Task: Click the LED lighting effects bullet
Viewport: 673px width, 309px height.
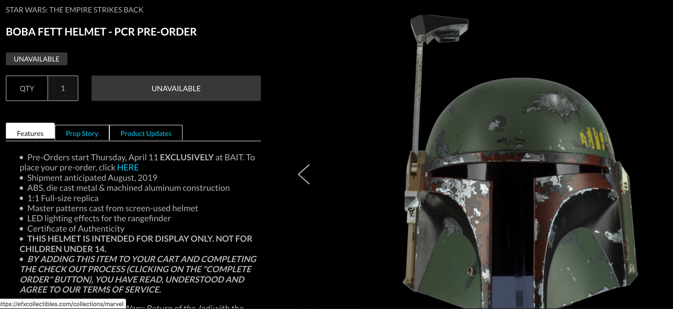Action: tap(99, 218)
